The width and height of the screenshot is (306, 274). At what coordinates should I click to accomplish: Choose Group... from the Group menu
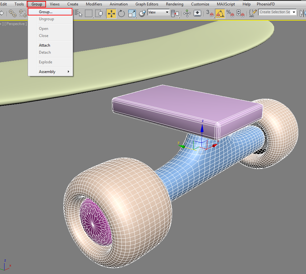coord(50,12)
